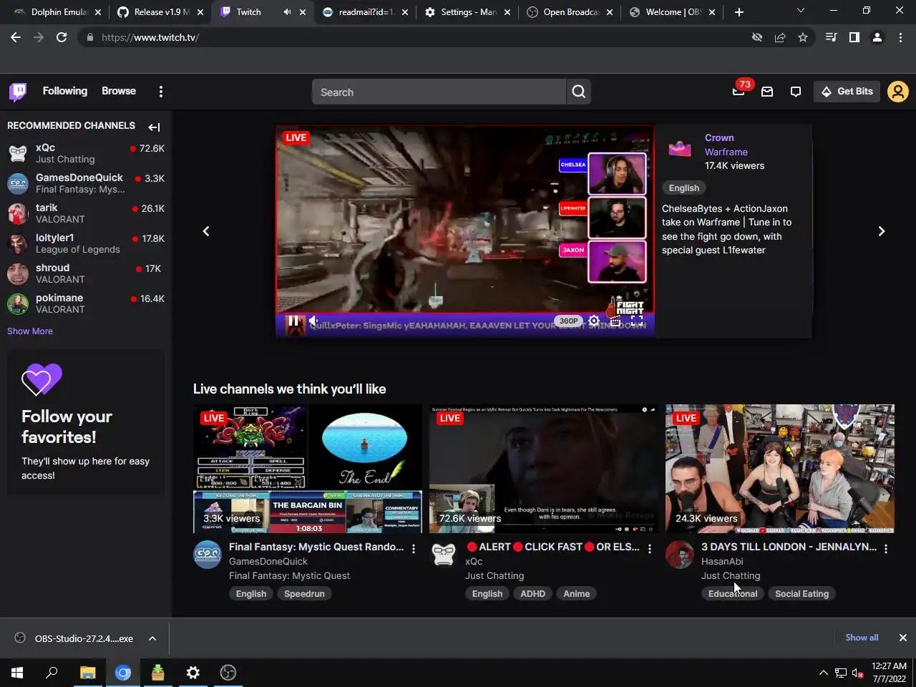The width and height of the screenshot is (916, 687).
Task: Select the Educational tag
Action: coord(733,594)
